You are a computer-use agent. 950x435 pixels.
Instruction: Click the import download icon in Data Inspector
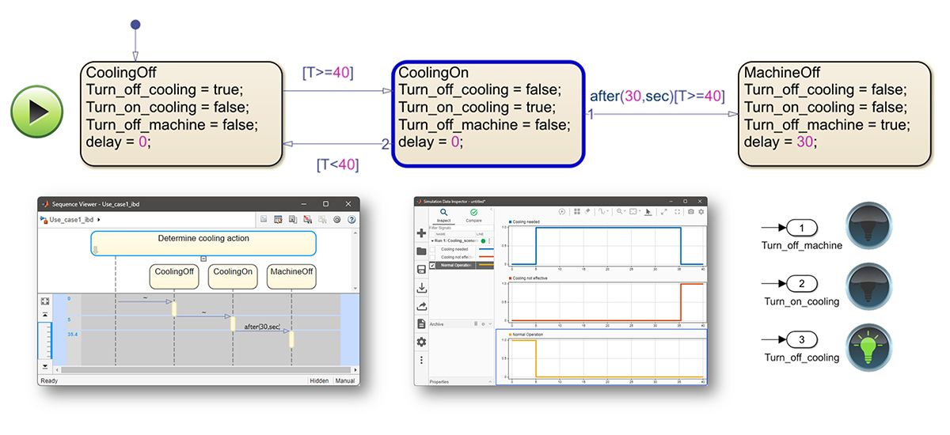(421, 288)
